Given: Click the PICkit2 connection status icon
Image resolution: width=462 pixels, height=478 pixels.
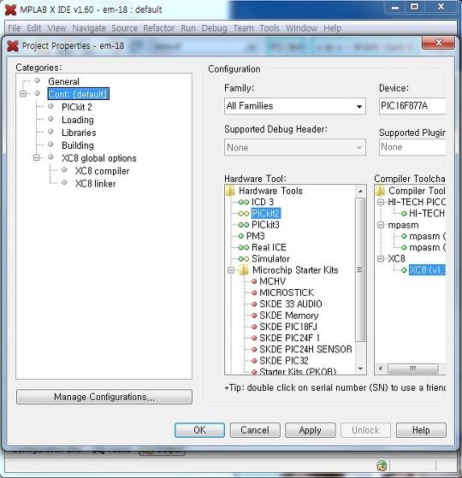Looking at the screenshot, I should 243,214.
